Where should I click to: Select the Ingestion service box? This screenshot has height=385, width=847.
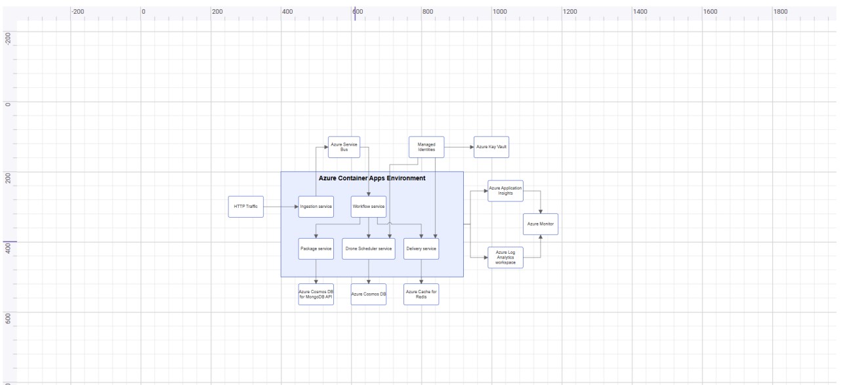tap(316, 207)
